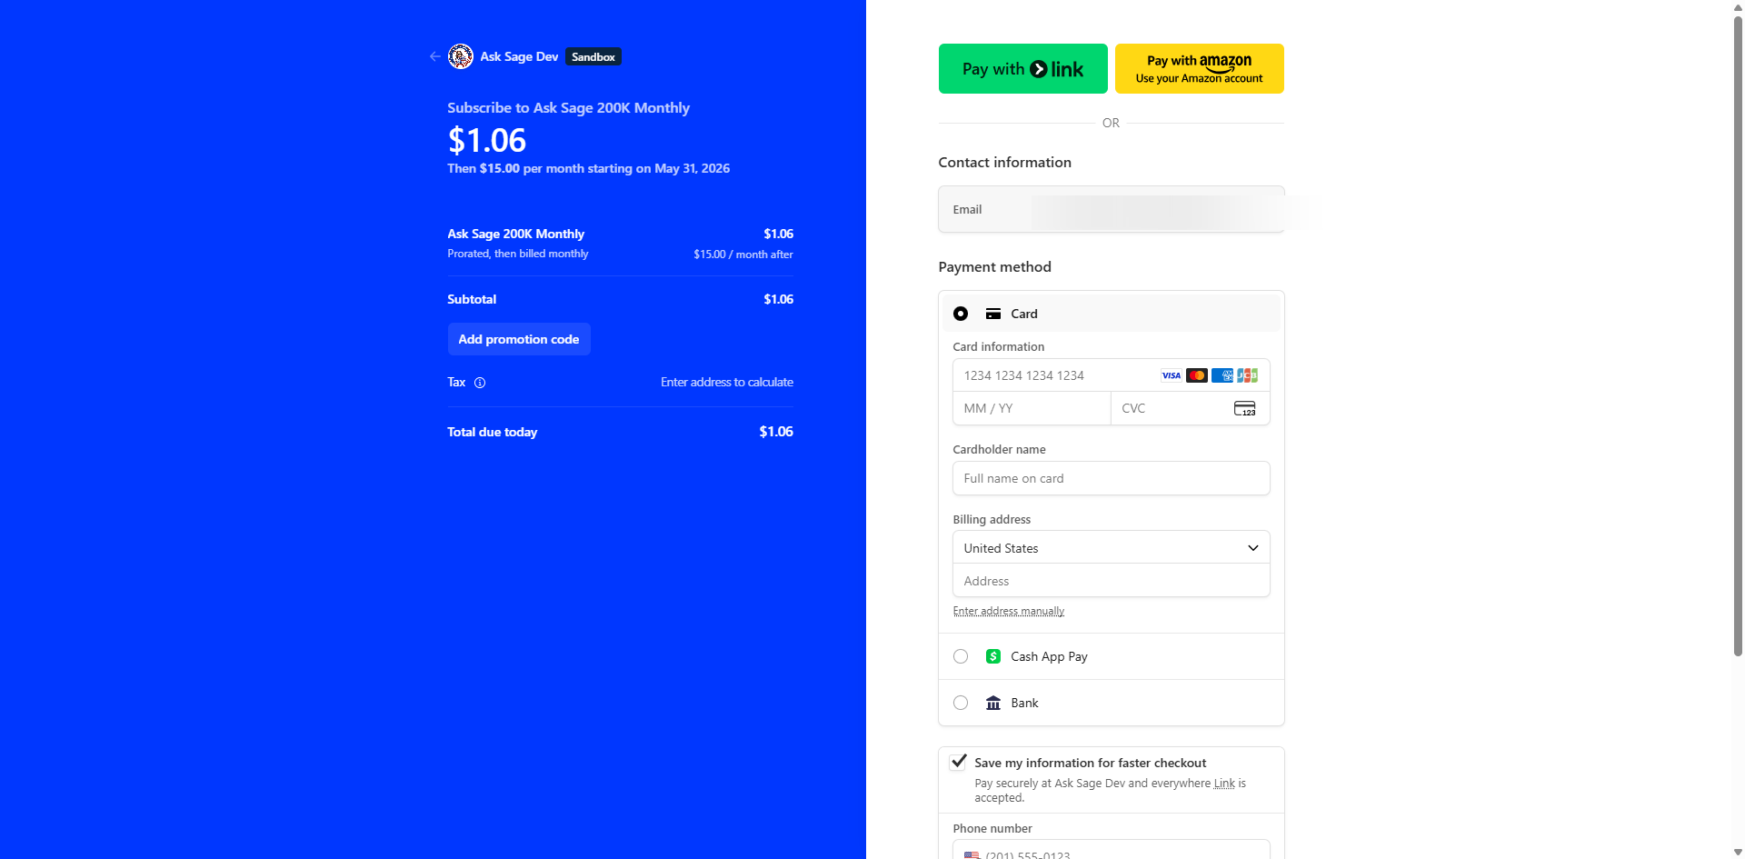Click the 'Payment method' heading

tap(994, 266)
